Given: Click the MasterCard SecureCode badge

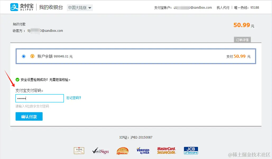Looking at the screenshot, I should (166, 151).
